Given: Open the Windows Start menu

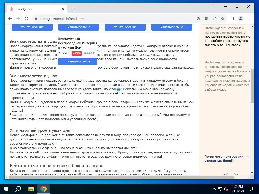Looking at the screenshot, I should tap(6, 189).
